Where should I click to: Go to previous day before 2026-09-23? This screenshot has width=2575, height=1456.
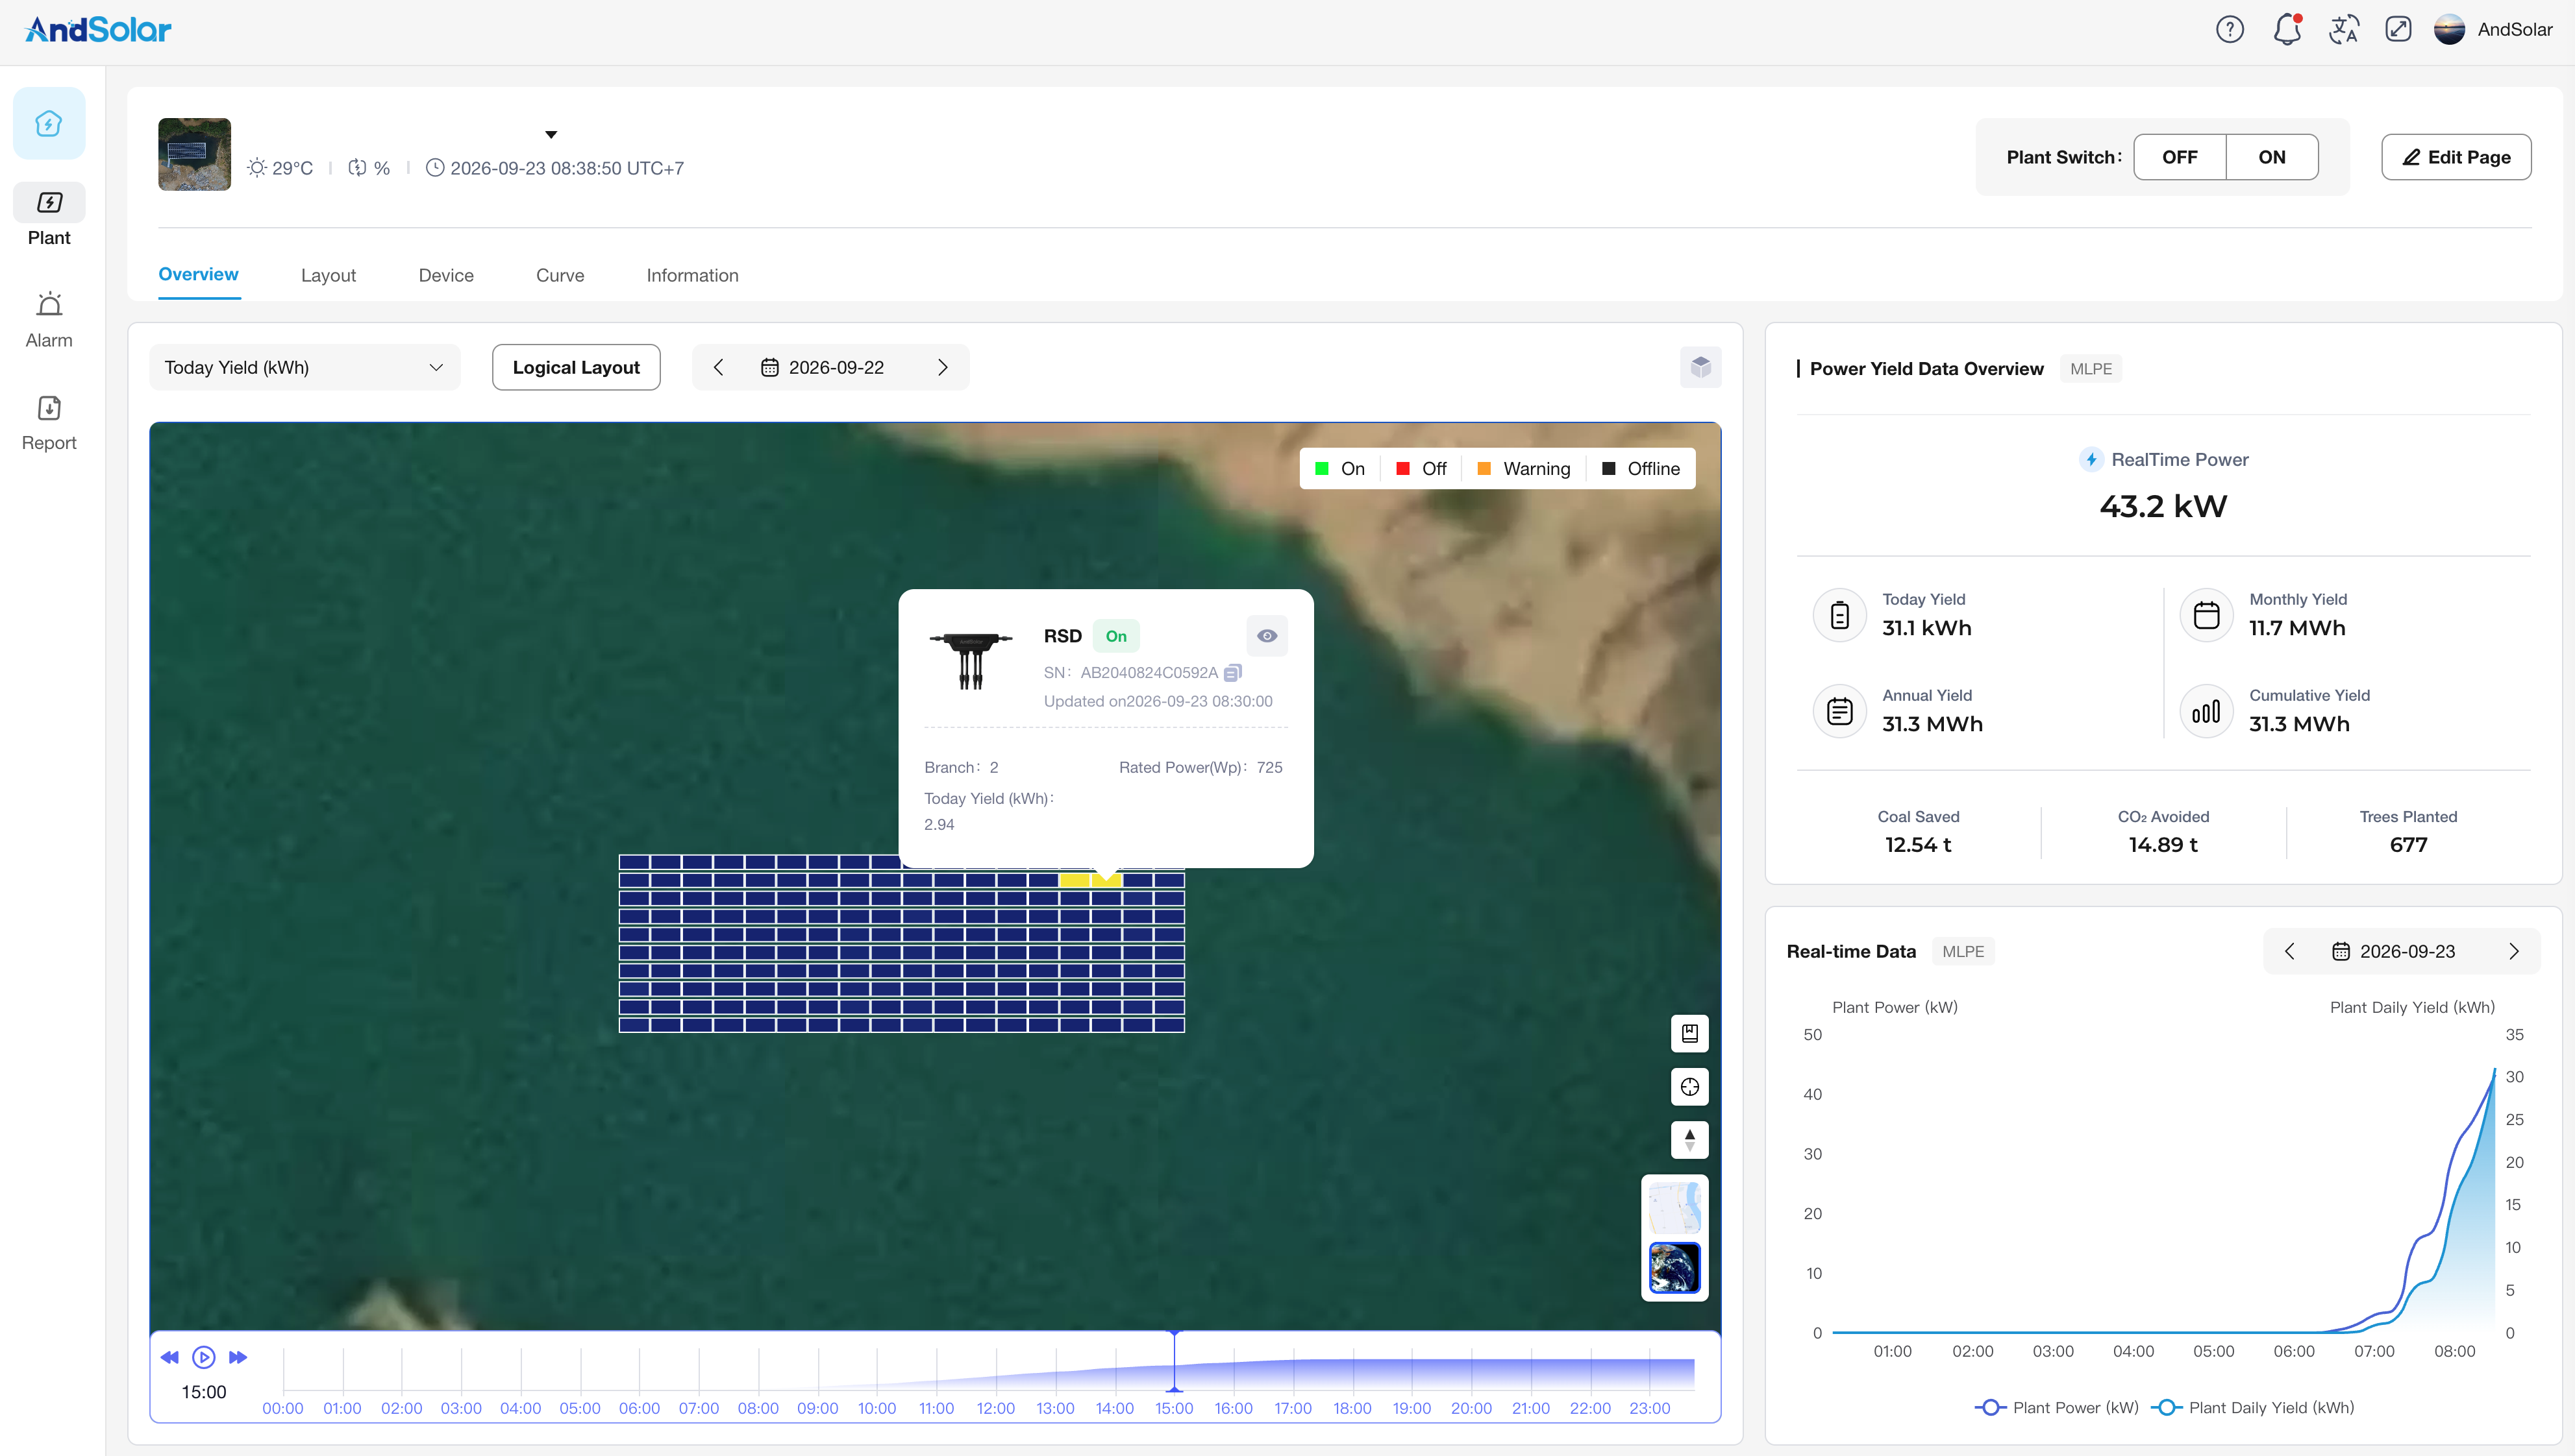click(x=2290, y=951)
